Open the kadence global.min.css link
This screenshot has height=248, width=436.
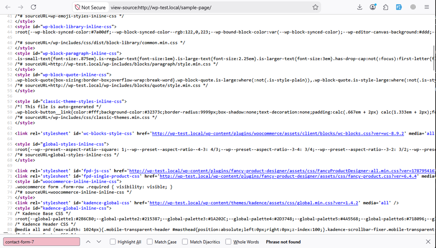point(254,203)
